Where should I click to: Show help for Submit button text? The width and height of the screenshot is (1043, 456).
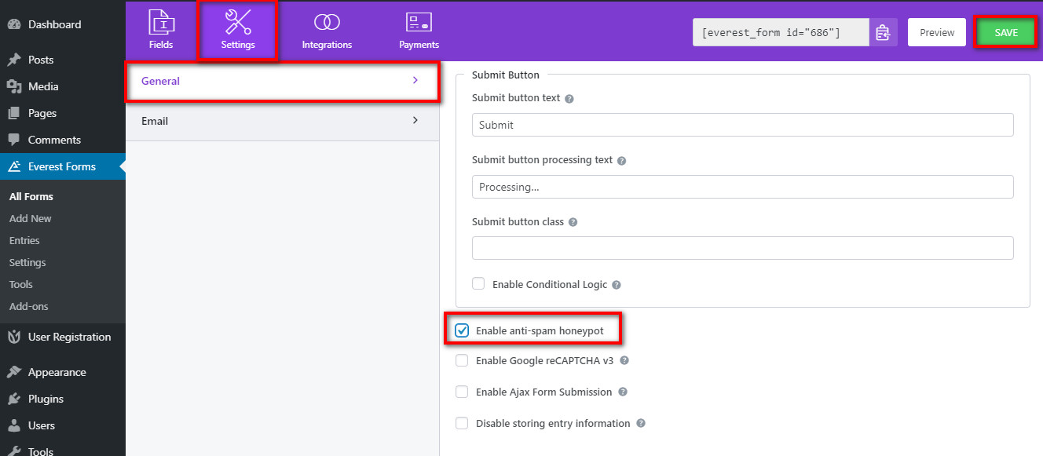569,99
